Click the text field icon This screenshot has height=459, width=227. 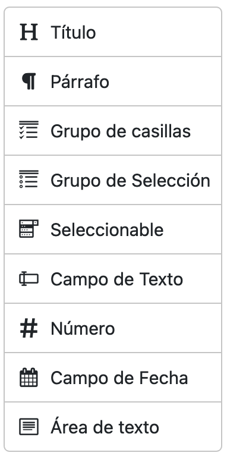point(29,279)
